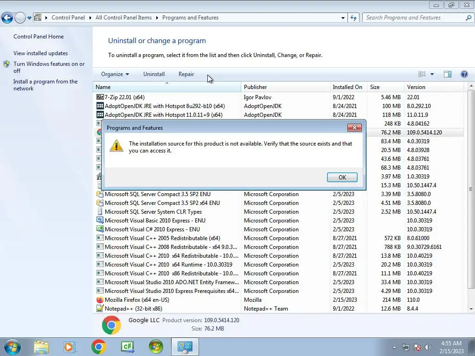
Task: Sort by the Version column header
Action: pyautogui.click(x=434, y=87)
